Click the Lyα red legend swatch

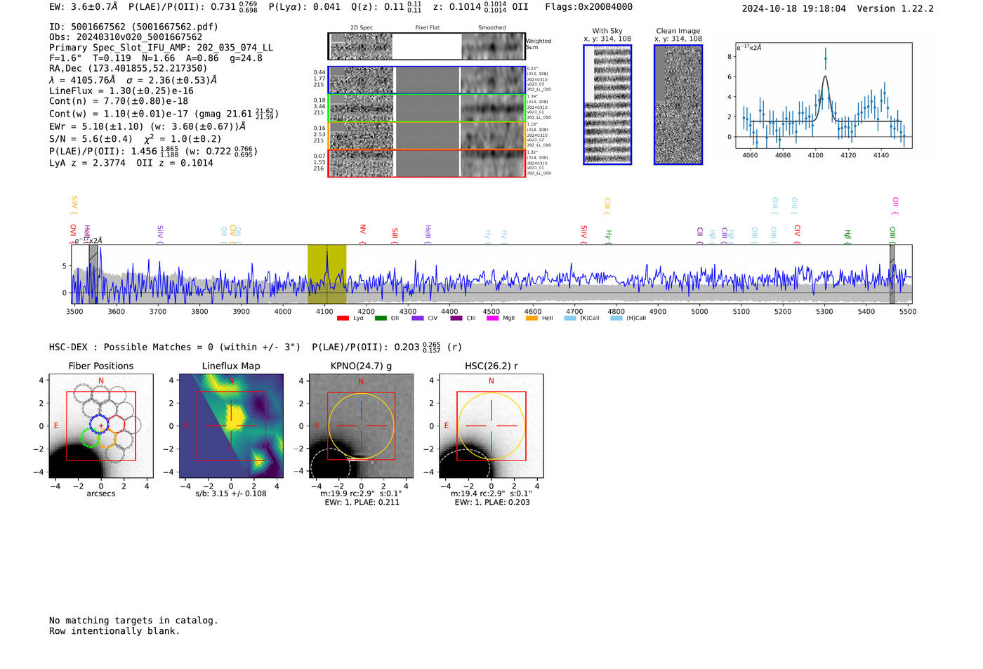click(x=343, y=318)
